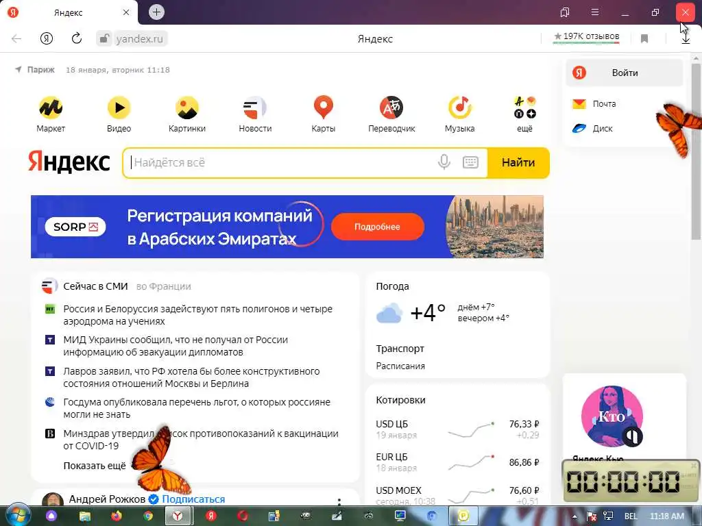702x526 pixels.
Task: Open the downloads arrow icon
Action: coord(686,39)
